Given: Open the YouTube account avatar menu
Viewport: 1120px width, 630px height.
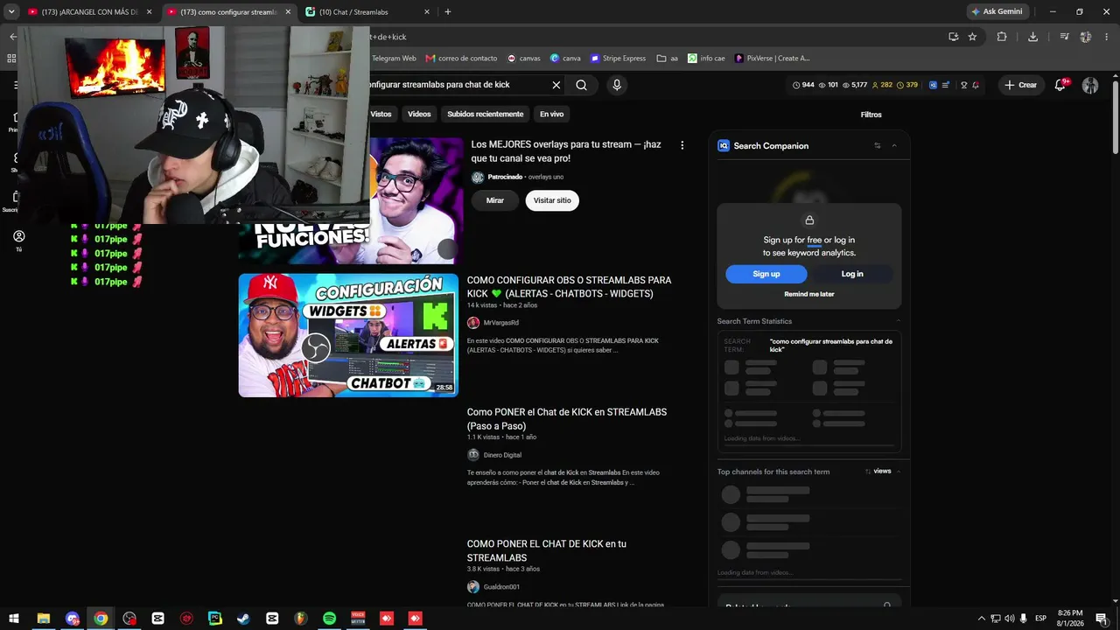Looking at the screenshot, I should coord(1090,85).
